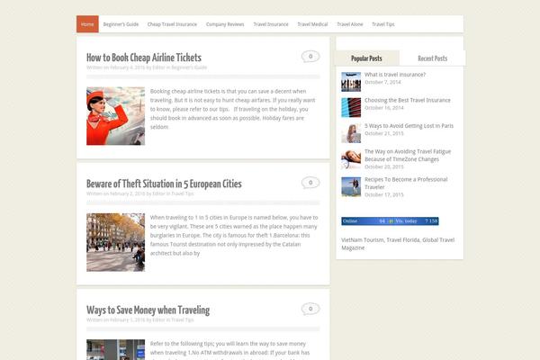540x360 pixels.
Task: Select Travel Insurance in the navigation bar
Action: (x=271, y=24)
